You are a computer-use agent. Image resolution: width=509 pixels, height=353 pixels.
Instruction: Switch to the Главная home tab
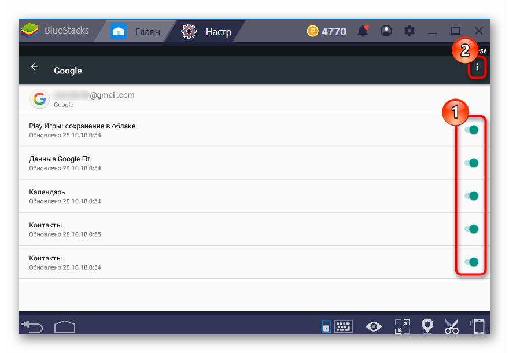pyautogui.click(x=136, y=31)
